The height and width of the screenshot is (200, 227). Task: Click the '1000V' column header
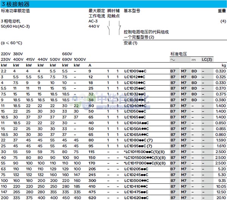pyautogui.click(x=80, y=59)
